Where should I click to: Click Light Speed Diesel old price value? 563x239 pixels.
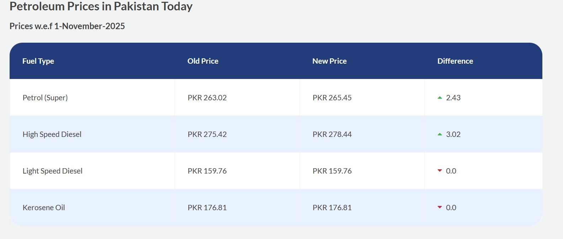coord(207,171)
